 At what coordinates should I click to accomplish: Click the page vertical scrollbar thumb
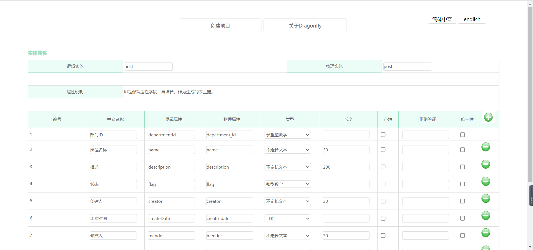(x=530, y=94)
